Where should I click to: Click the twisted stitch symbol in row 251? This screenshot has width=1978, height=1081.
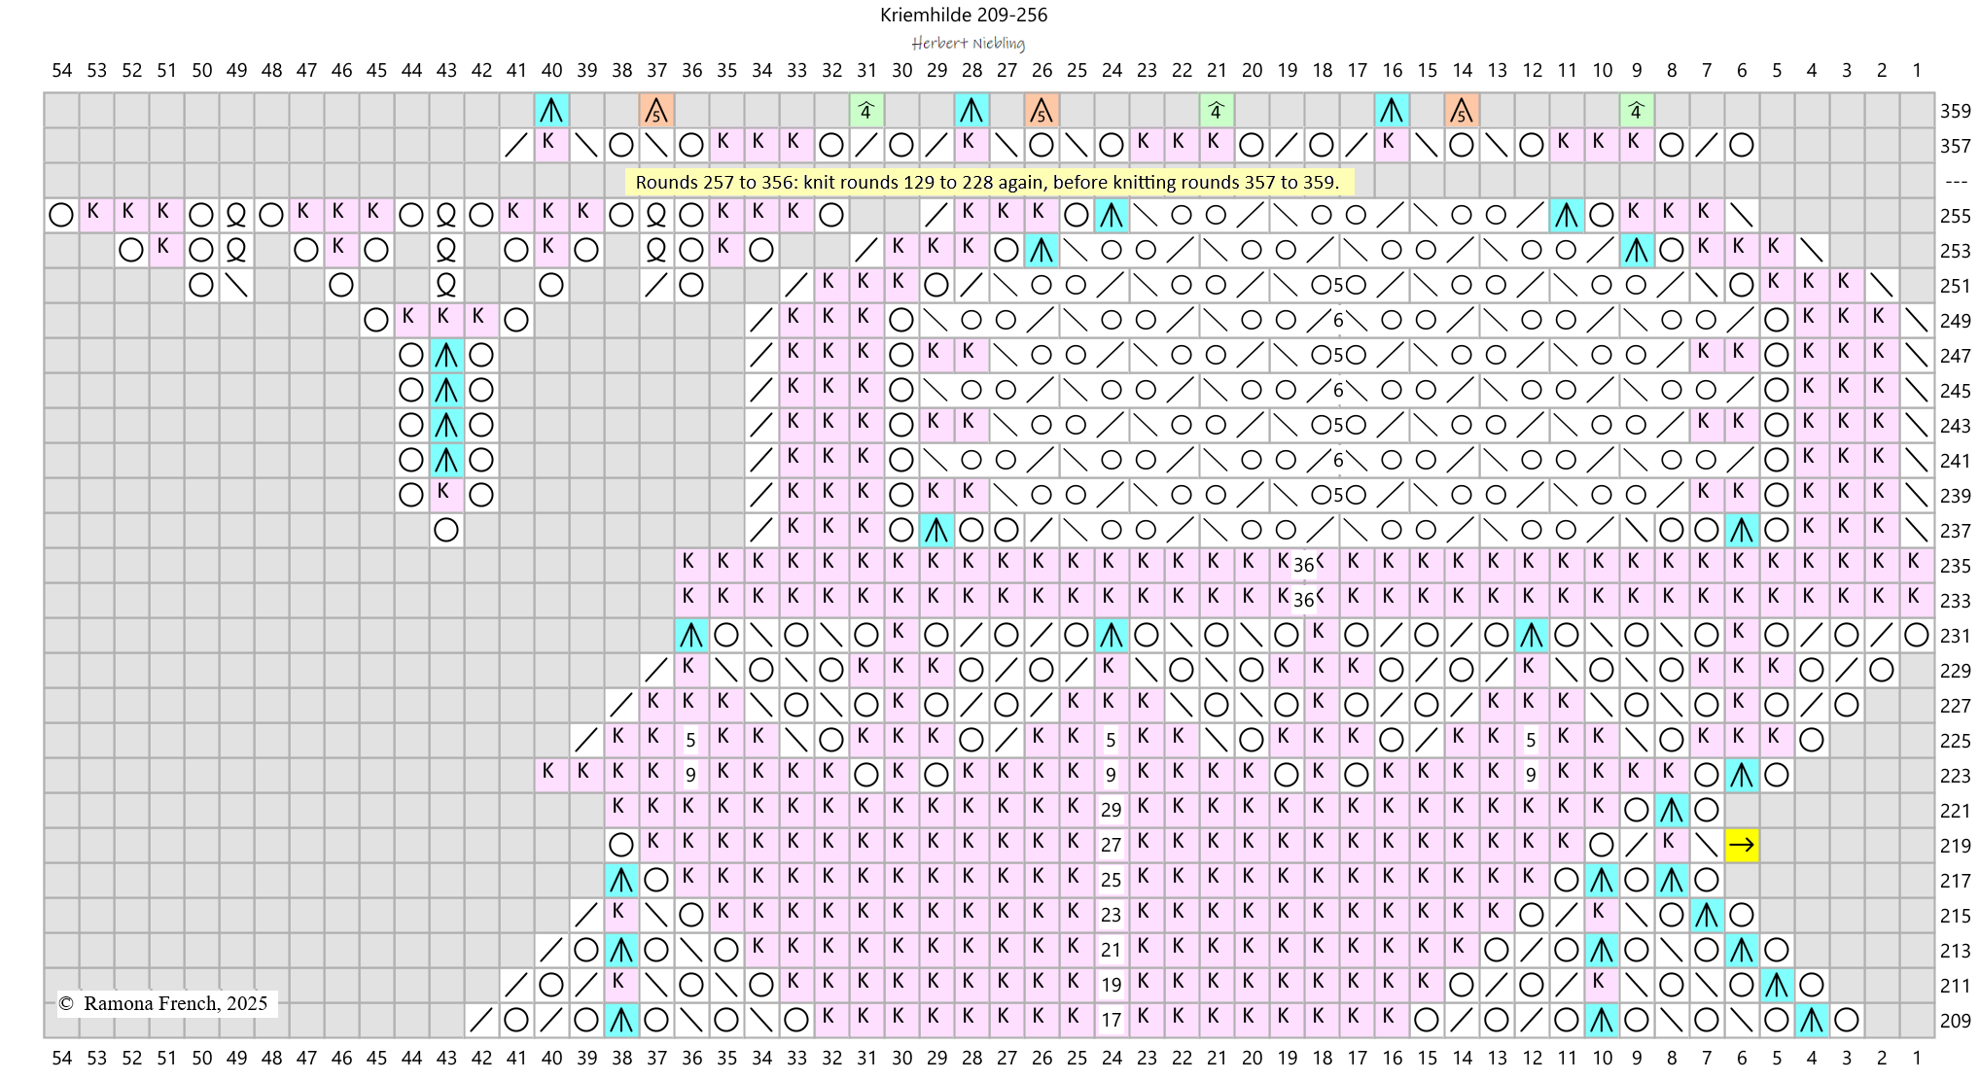point(446,285)
